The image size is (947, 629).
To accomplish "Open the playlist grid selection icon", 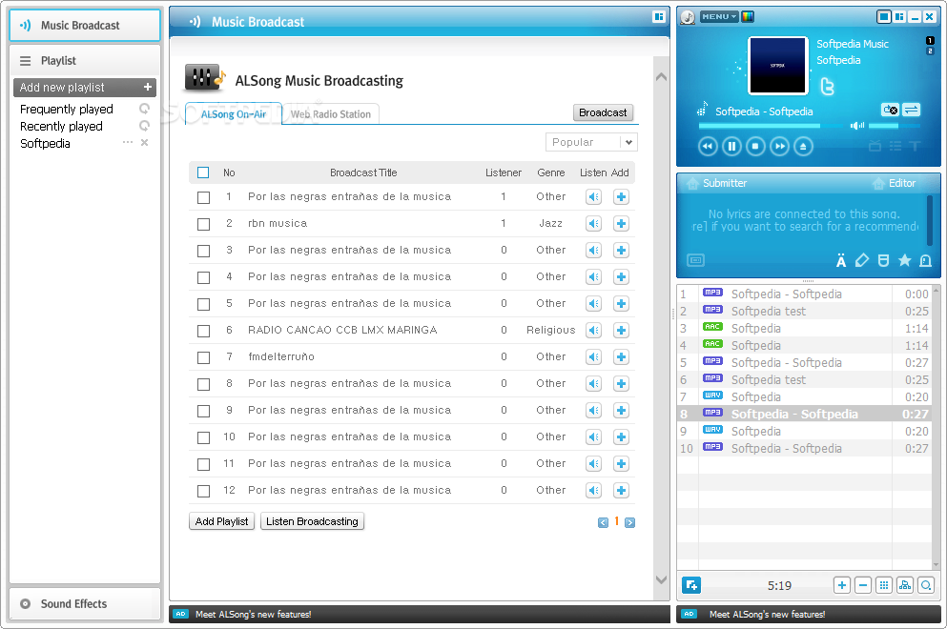I will click(884, 585).
